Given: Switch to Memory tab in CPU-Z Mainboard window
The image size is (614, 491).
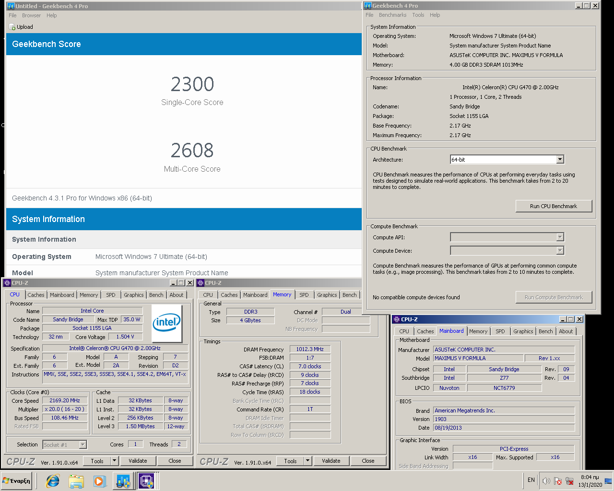Looking at the screenshot, I should [x=478, y=331].
